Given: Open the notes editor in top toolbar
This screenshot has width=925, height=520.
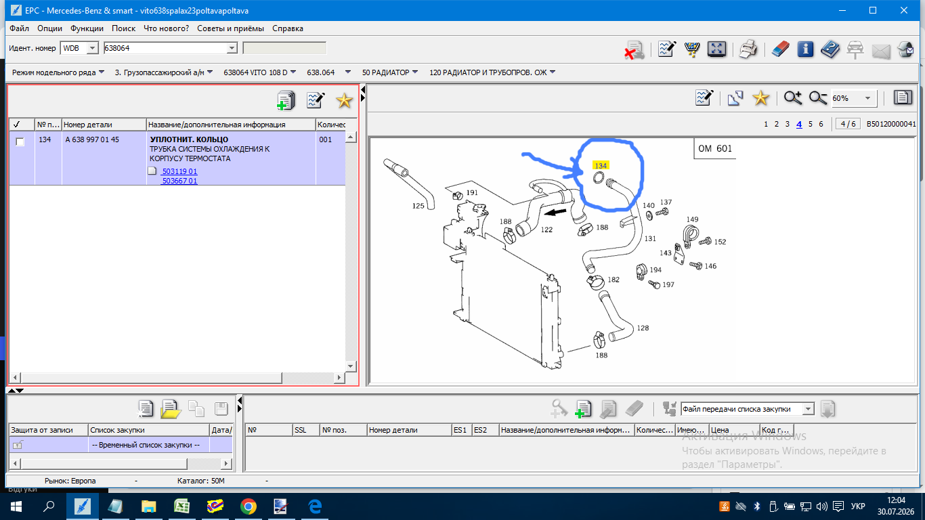Looking at the screenshot, I should pos(667,49).
